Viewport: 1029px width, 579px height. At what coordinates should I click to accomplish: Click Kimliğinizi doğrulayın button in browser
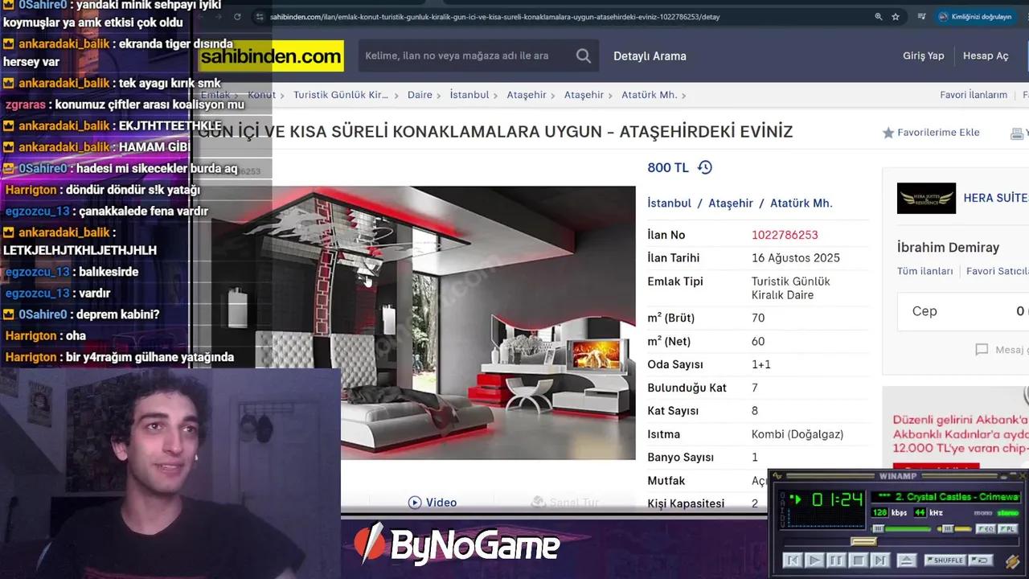click(x=975, y=16)
